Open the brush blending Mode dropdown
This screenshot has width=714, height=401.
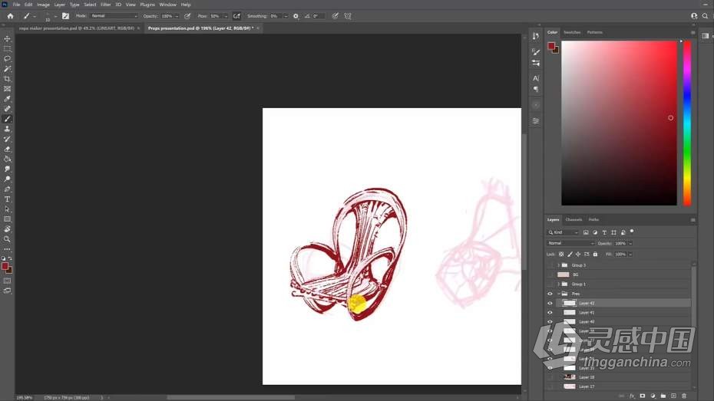114,16
